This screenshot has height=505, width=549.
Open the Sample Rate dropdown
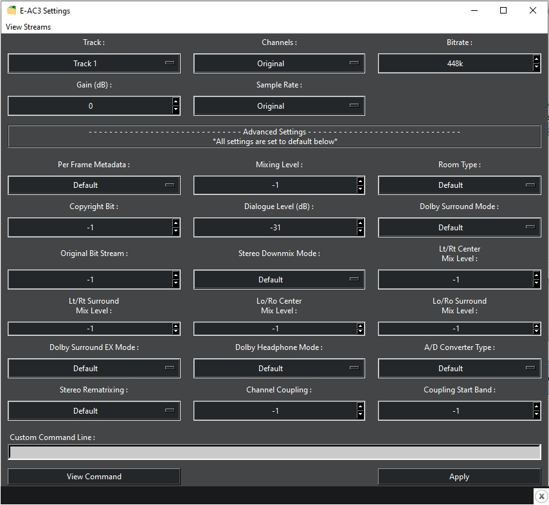coord(279,106)
